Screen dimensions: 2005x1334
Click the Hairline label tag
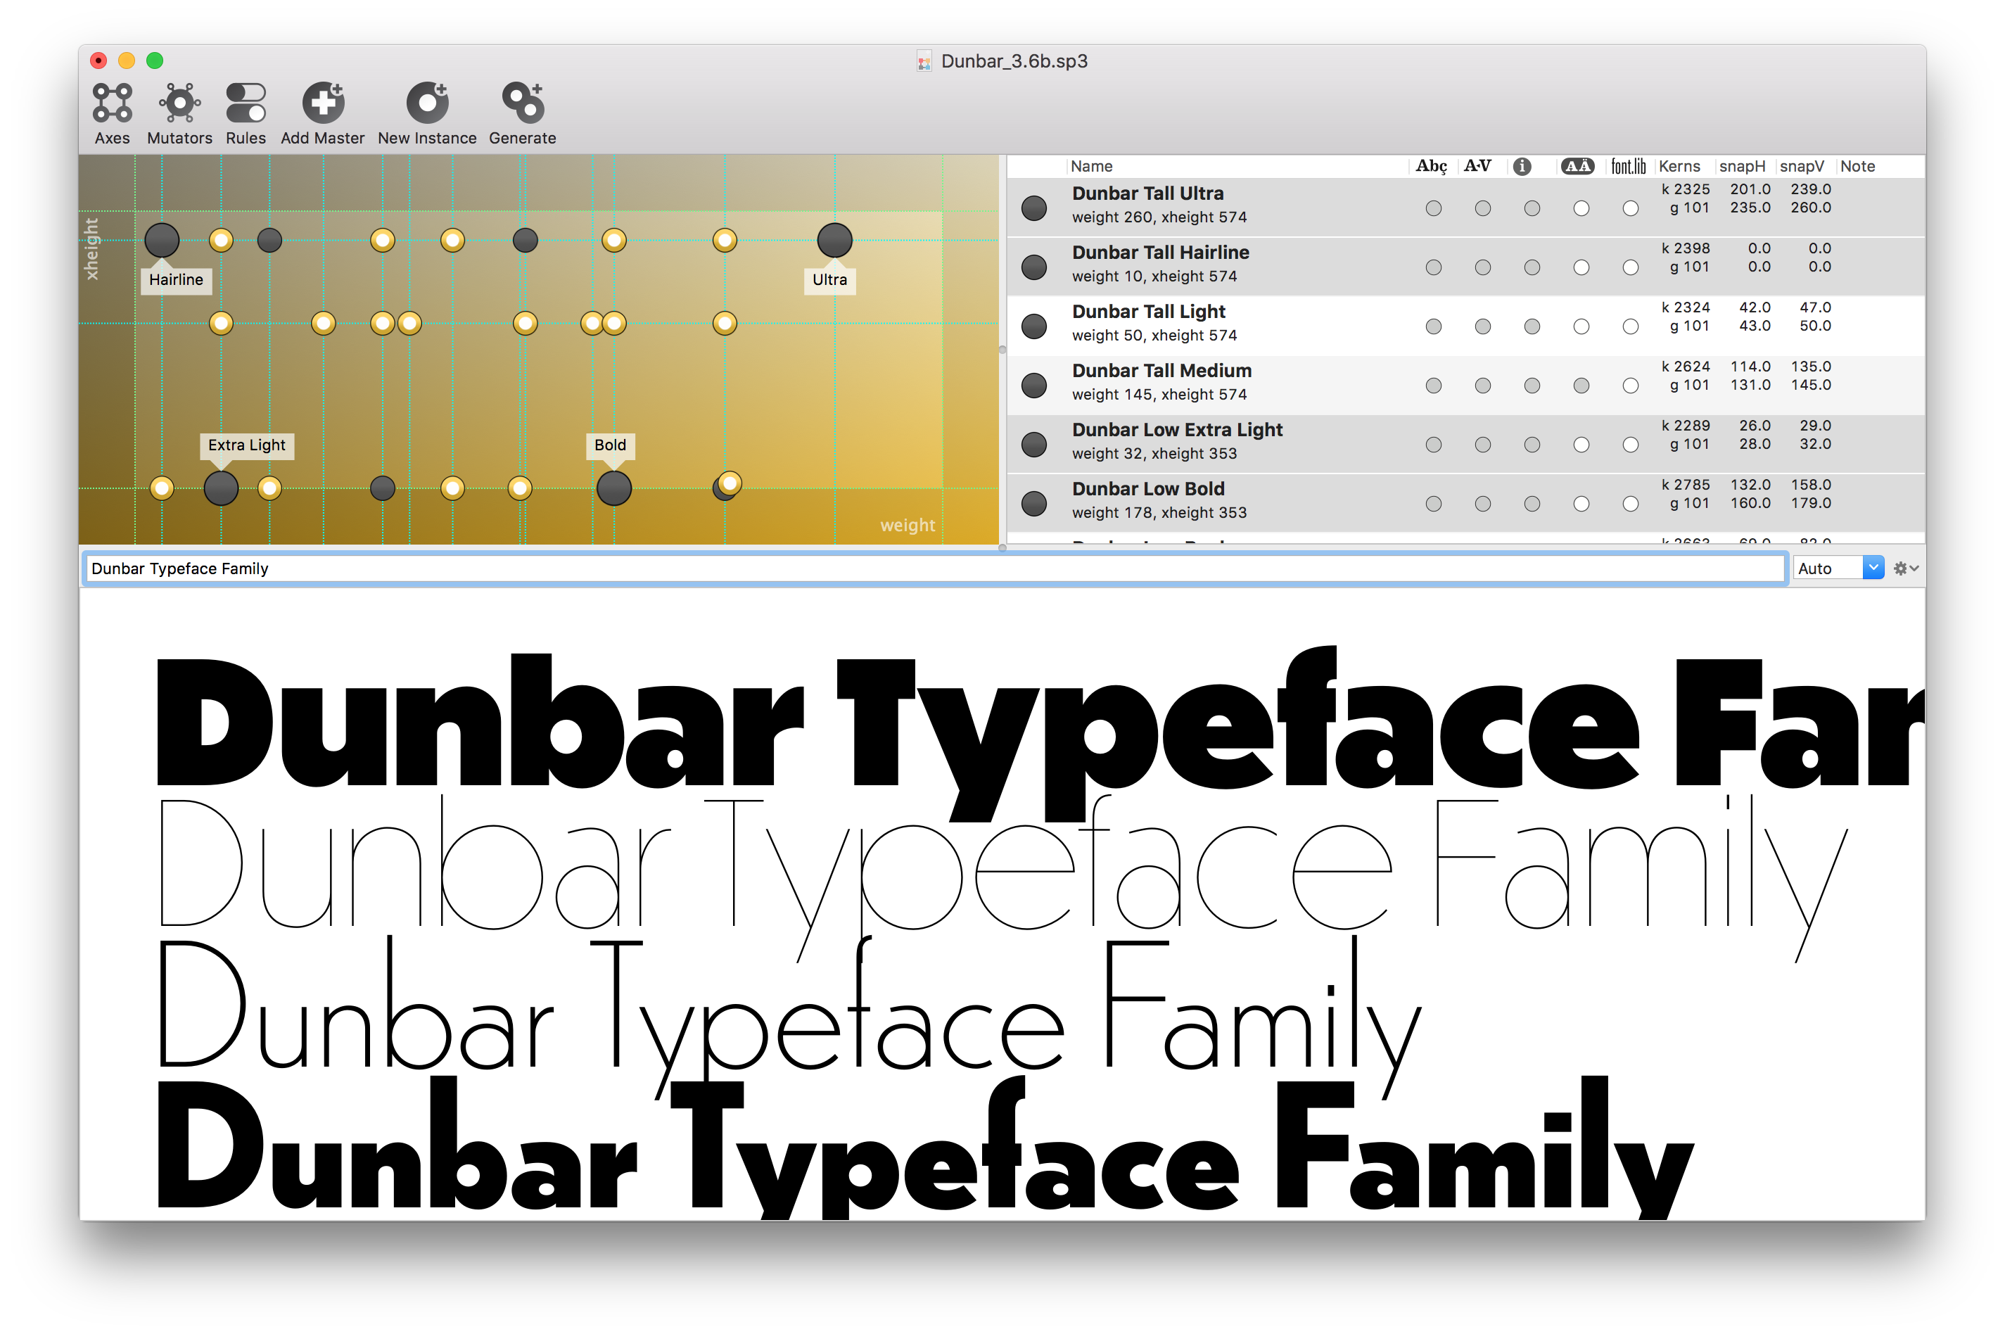tap(175, 280)
